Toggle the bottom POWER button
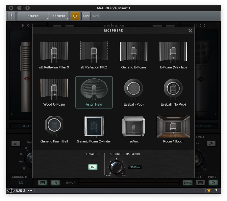Image resolution: width=227 pixels, height=201 pixels. coord(213,183)
